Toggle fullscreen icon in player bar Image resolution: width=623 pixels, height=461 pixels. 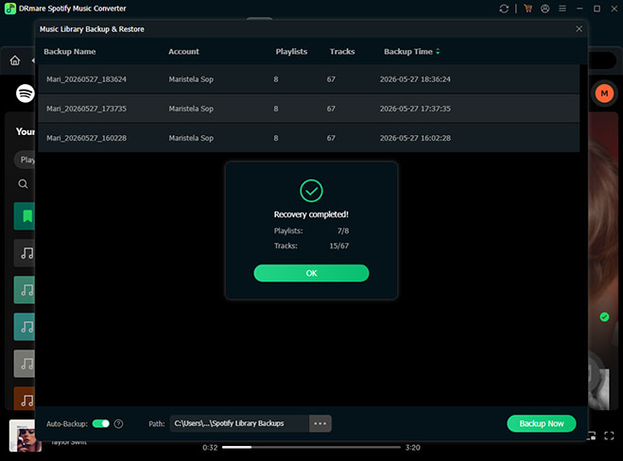click(x=609, y=435)
